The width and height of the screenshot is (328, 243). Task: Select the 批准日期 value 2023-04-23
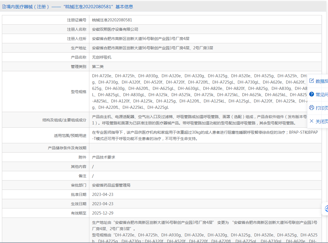[x=103, y=195]
